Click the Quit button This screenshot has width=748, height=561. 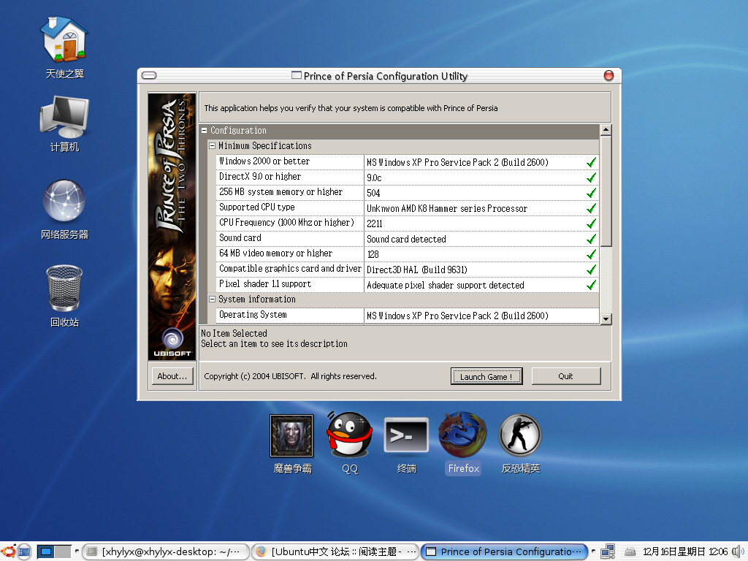pyautogui.click(x=566, y=376)
